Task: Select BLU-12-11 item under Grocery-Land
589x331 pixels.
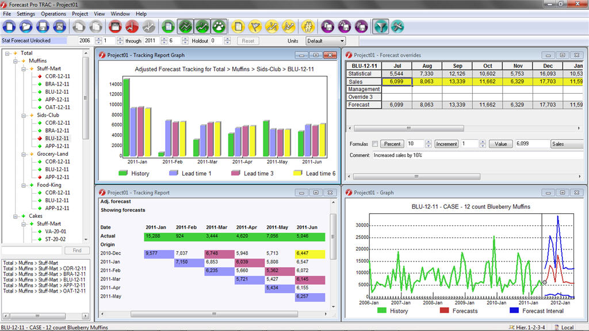Action: point(57,170)
